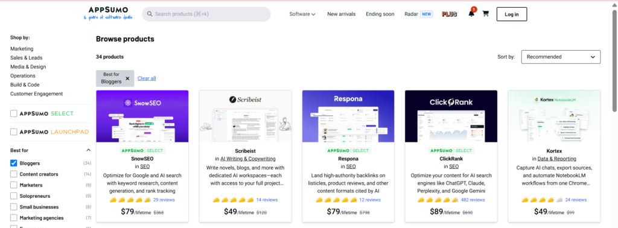Browse the Marketing category
Viewport: 618px width, 228px height.
point(22,49)
